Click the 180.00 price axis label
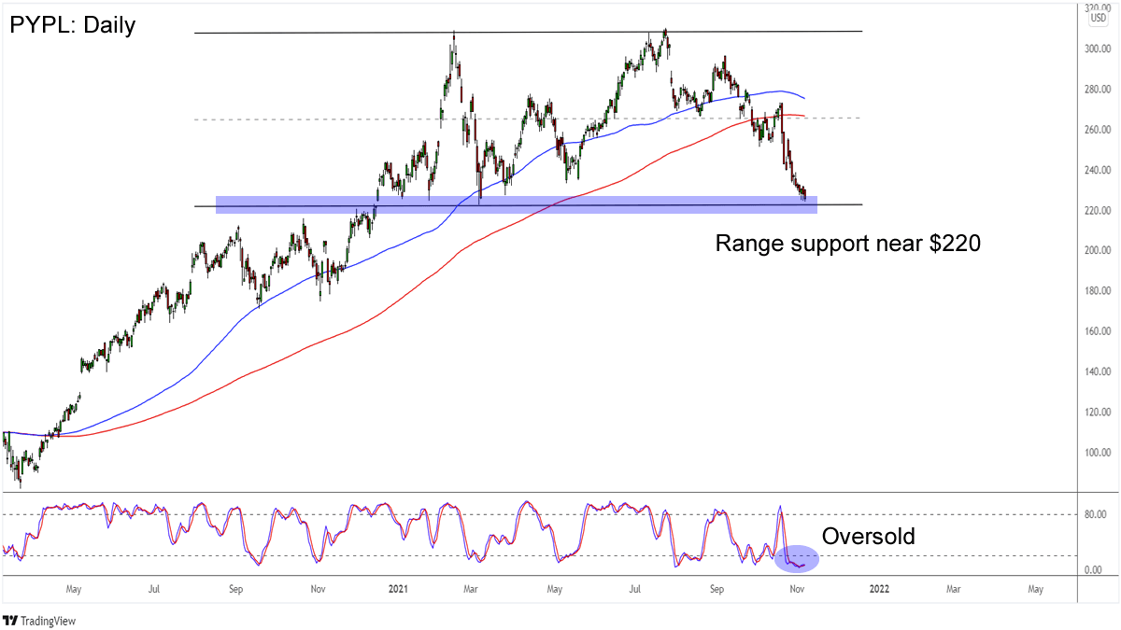1121x630 pixels. (1099, 291)
